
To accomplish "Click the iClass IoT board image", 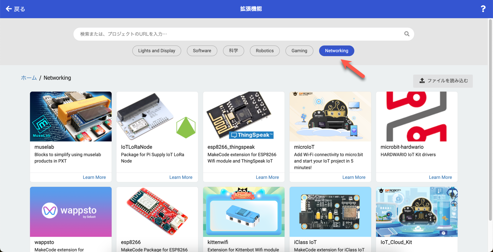I will tap(330, 212).
